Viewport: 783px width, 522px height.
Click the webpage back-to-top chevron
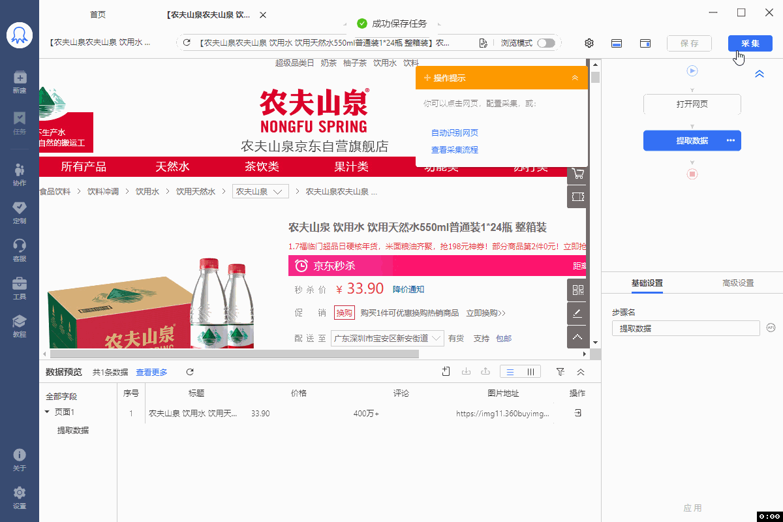point(577,337)
